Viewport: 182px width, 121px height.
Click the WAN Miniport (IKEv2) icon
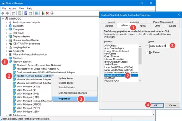[14, 87]
